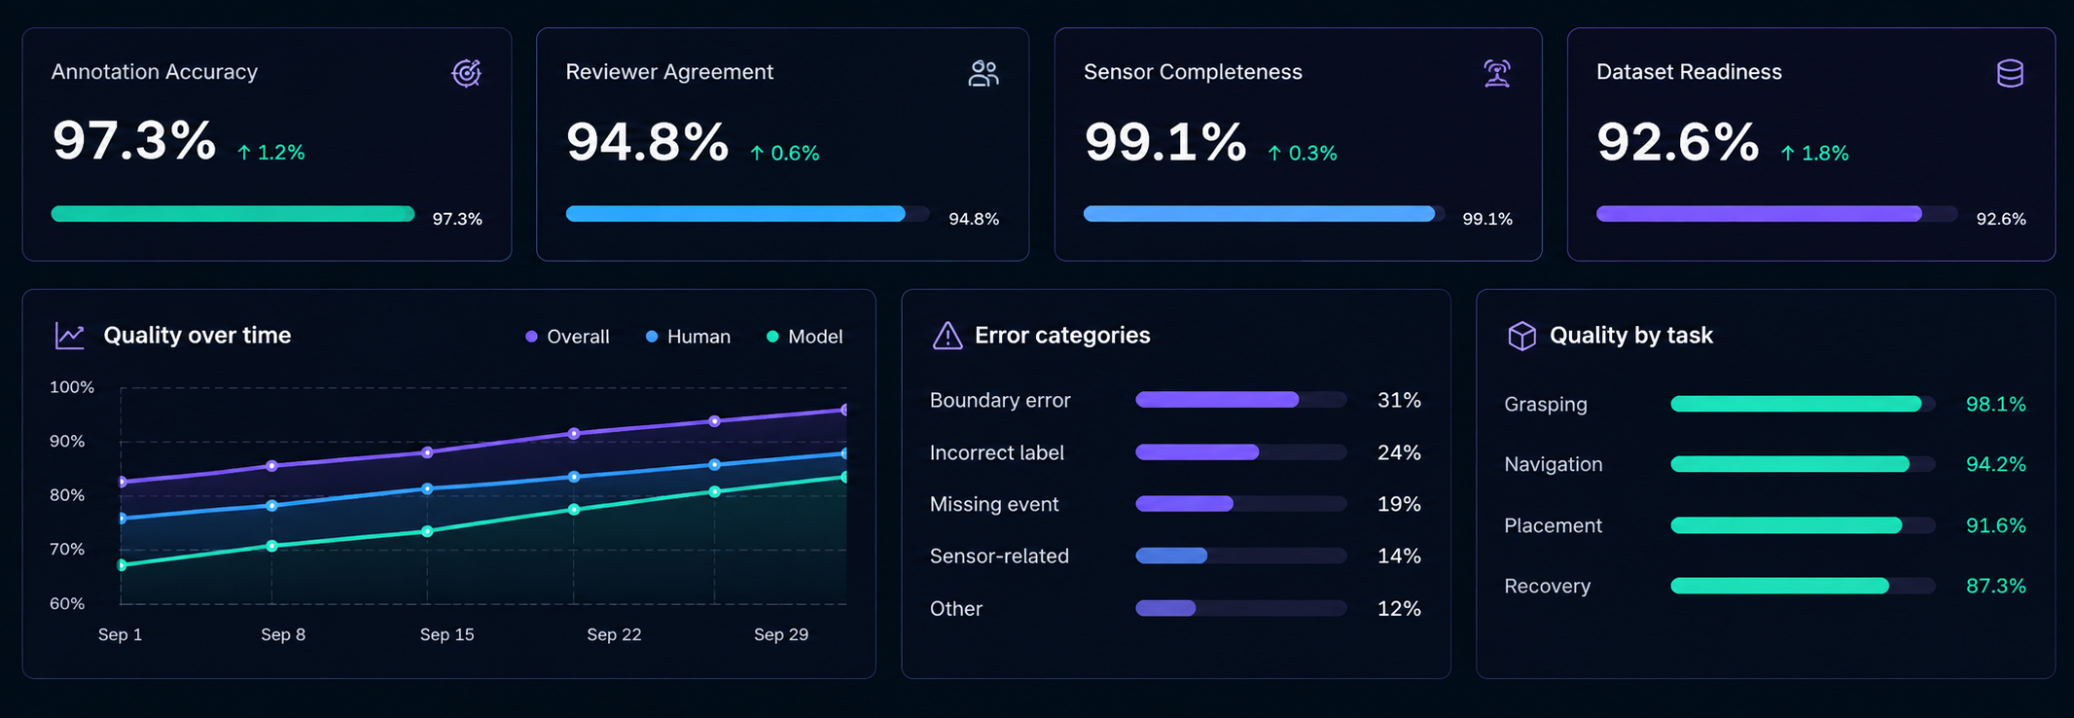Click the Other error category bar
Screen dimensions: 2074x718
[1241, 608]
